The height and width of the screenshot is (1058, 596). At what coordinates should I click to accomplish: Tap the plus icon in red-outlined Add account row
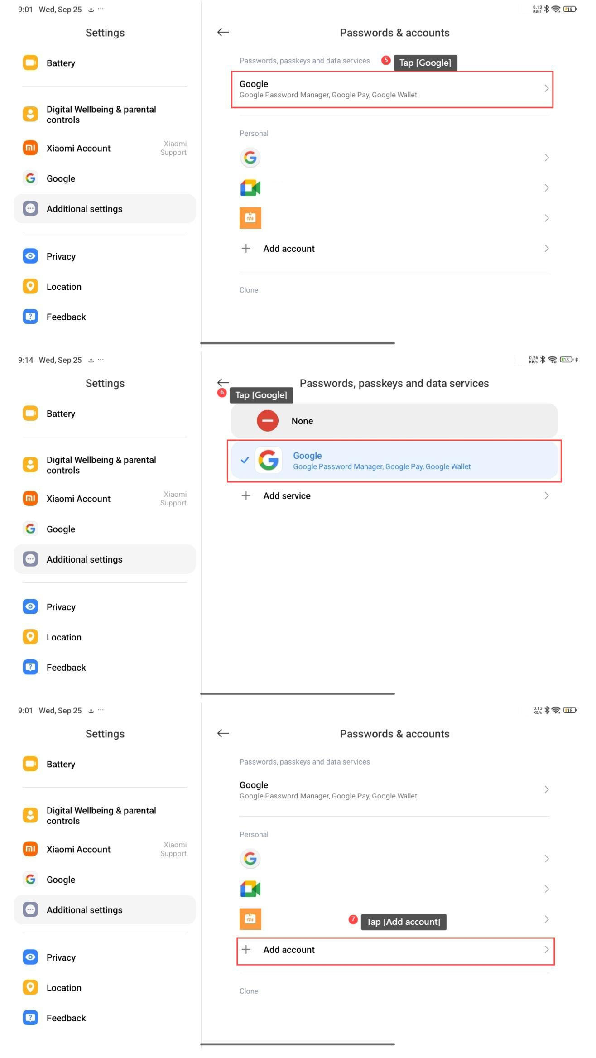(246, 949)
